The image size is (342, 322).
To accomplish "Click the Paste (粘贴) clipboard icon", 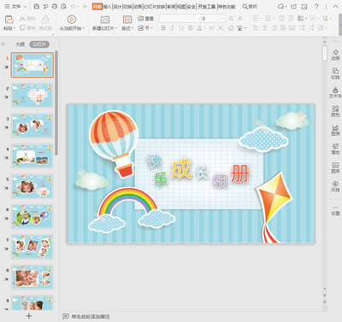I will 9,19.
